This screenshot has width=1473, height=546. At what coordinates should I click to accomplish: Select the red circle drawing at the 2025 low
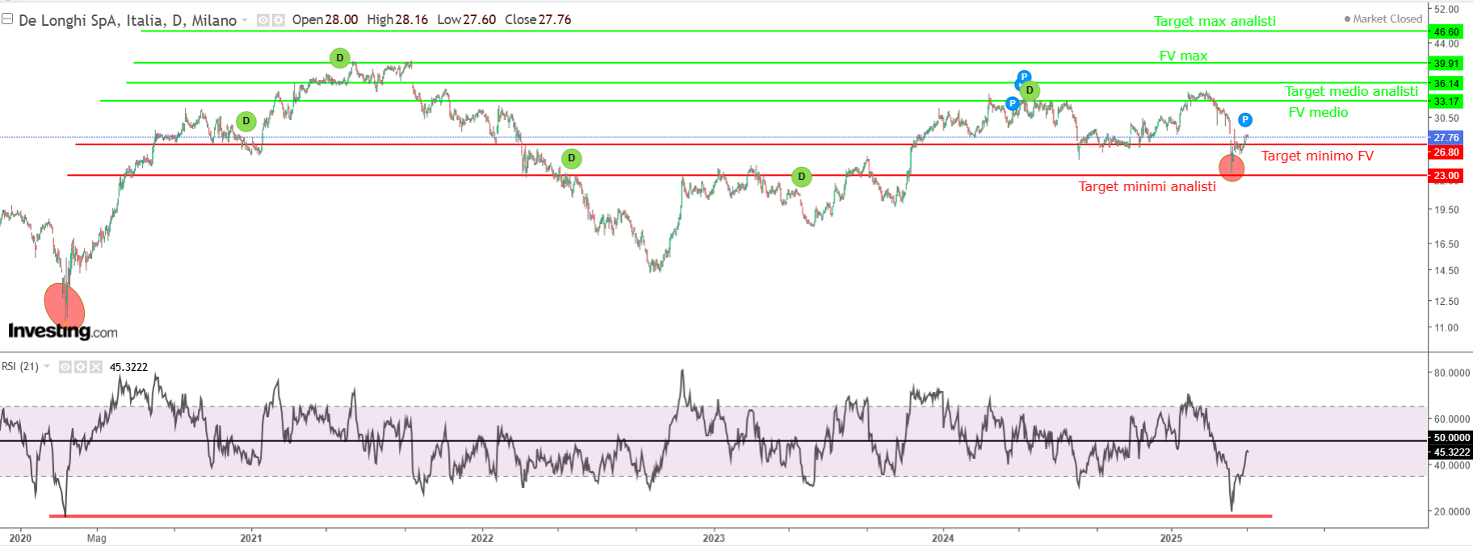[x=1232, y=167]
